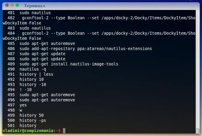This screenshot has height=136, width=202.
Task: Click the cursor block at prompt
Action: [x=64, y=131]
